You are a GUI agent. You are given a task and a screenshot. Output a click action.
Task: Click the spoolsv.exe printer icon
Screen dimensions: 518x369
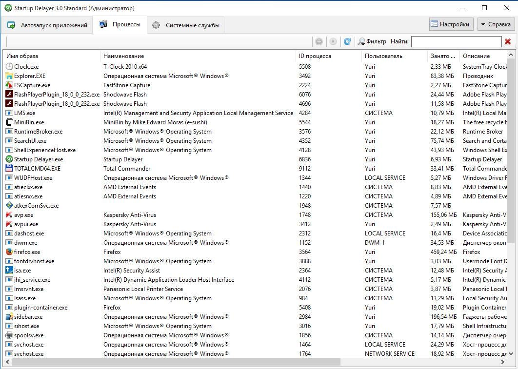click(x=9, y=335)
